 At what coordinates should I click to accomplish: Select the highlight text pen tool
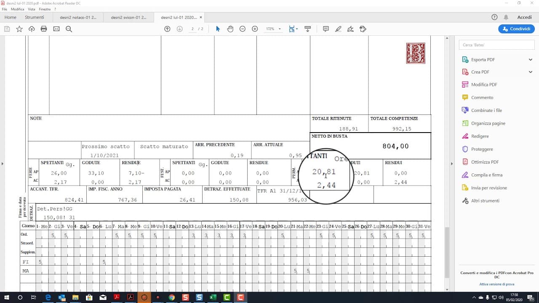[x=338, y=29]
